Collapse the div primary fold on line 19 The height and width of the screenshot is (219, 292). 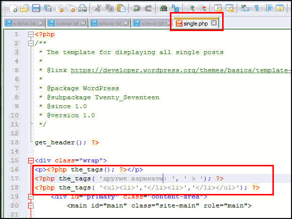pos(31,196)
